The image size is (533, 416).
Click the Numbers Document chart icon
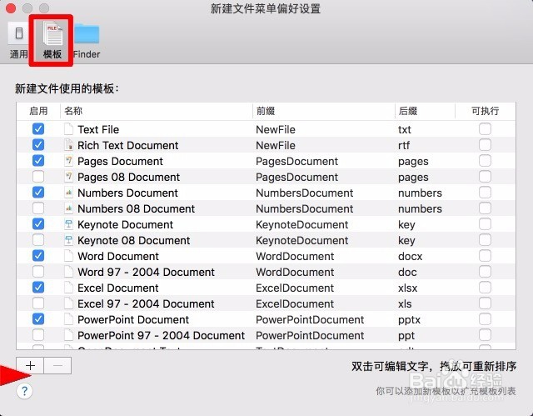(x=68, y=193)
